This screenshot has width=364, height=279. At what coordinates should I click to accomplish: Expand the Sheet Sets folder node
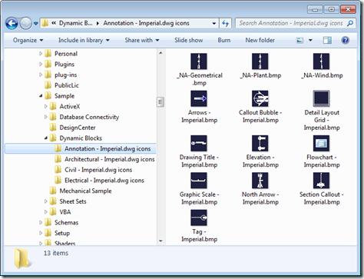(x=46, y=201)
